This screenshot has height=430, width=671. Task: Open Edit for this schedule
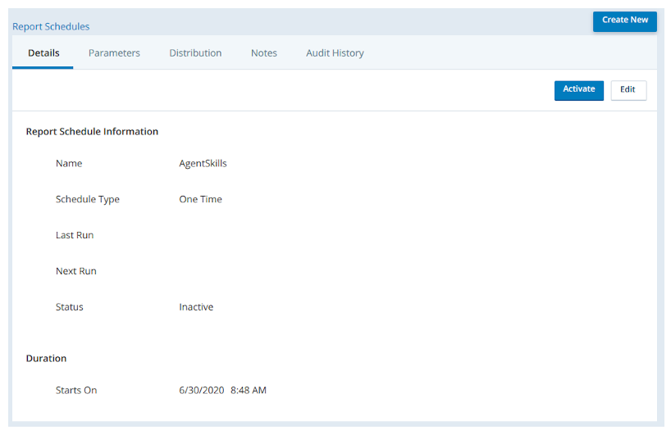click(x=628, y=90)
